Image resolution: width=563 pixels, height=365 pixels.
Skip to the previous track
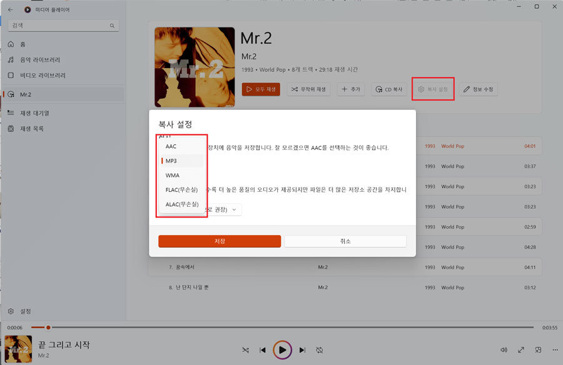263,350
